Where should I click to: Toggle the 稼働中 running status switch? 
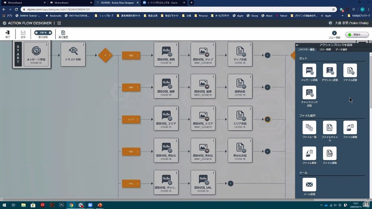click(357, 35)
